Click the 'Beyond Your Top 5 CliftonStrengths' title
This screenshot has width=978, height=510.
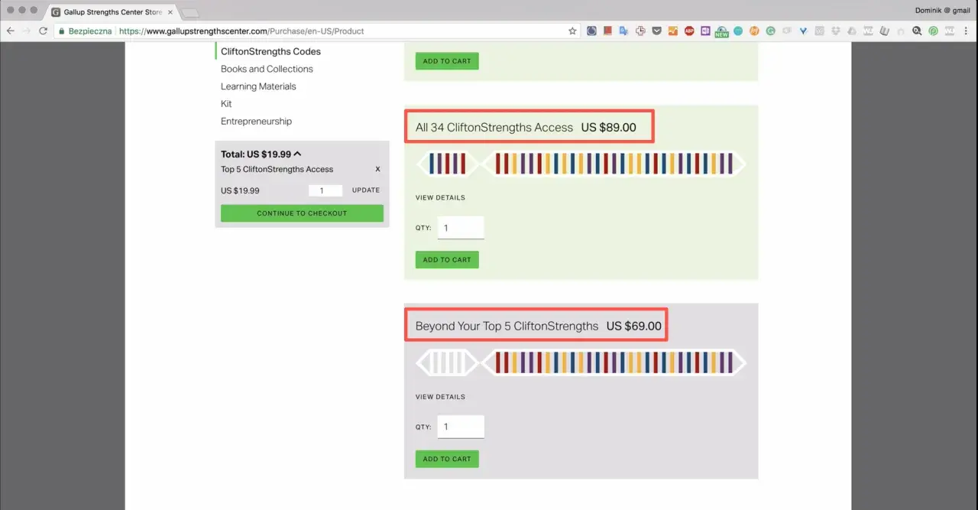(507, 326)
